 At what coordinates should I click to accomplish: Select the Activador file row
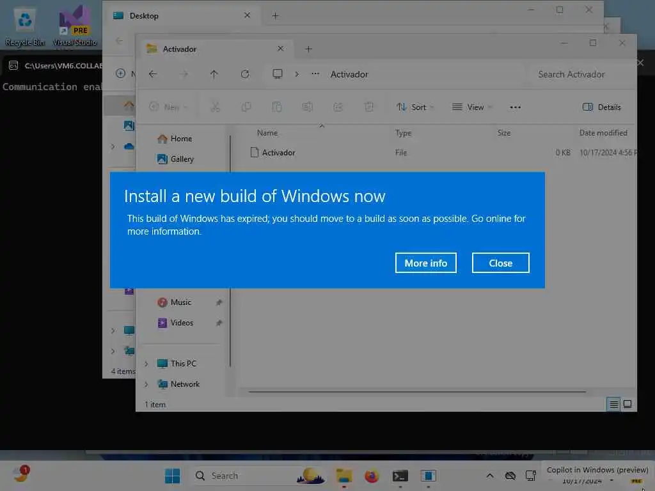click(441, 152)
